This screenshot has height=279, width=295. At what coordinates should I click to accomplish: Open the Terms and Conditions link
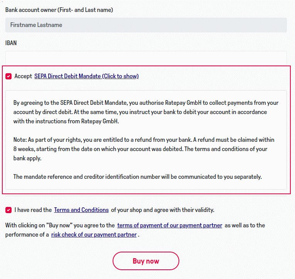click(81, 210)
